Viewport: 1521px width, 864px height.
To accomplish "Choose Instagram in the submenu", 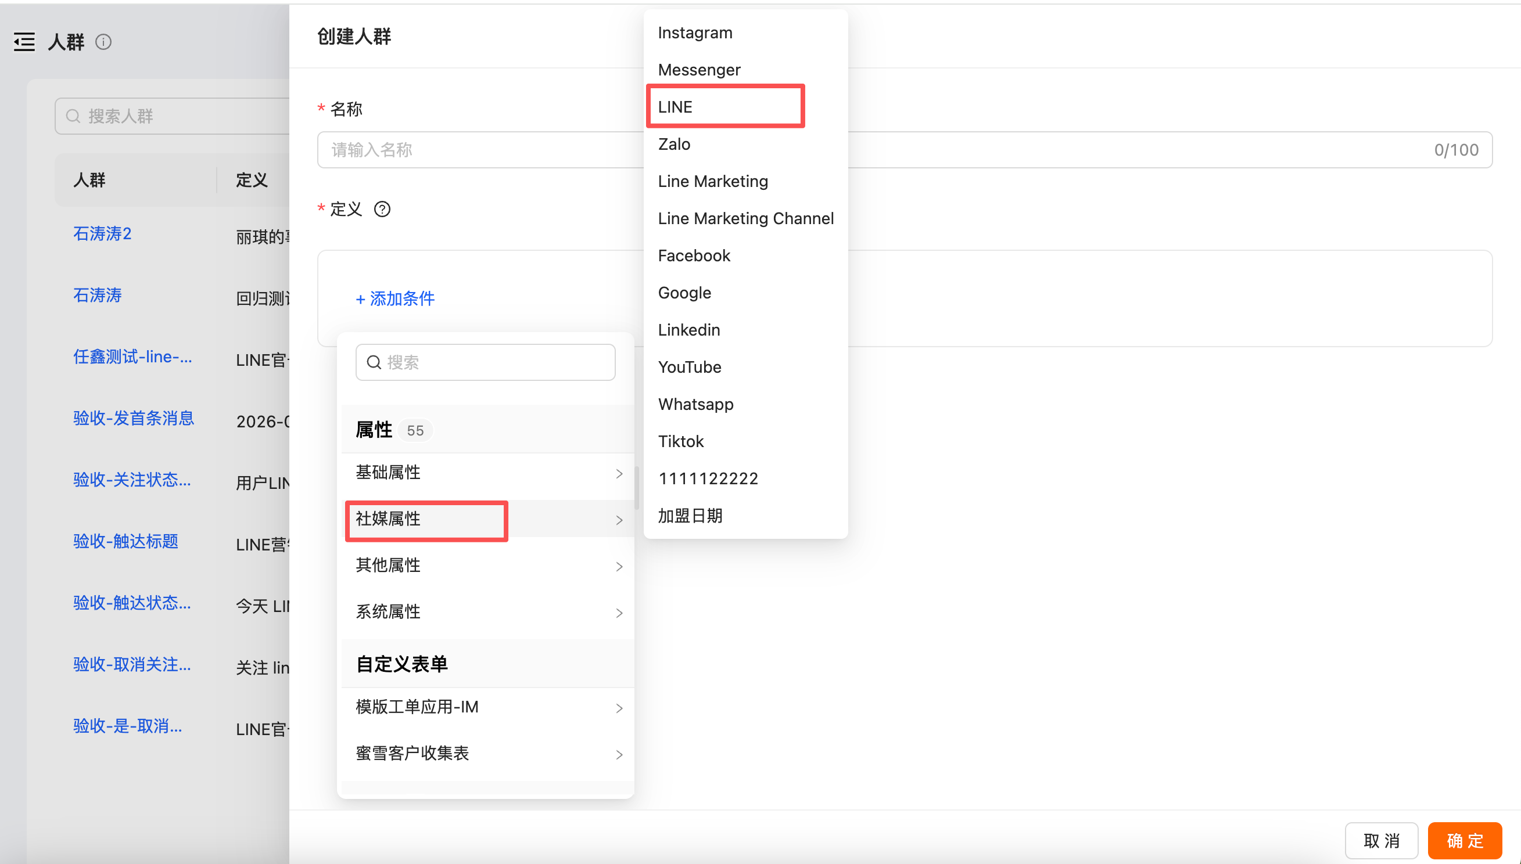I will 695,33.
